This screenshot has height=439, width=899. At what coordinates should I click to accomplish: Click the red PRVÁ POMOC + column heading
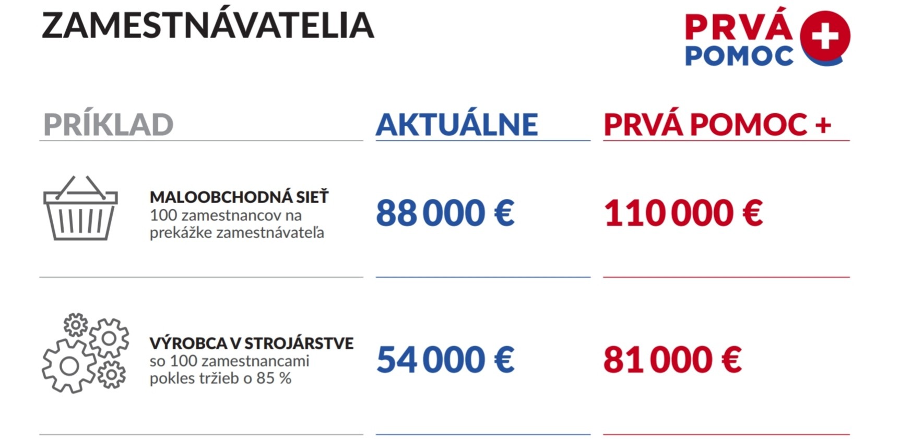[717, 124]
